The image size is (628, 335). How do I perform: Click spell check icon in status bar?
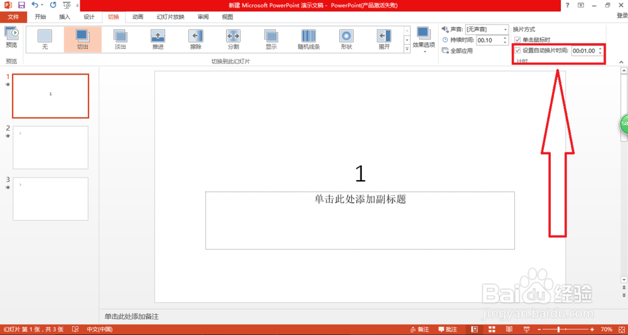75,329
